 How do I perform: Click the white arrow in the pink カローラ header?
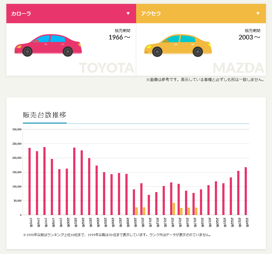click(128, 14)
